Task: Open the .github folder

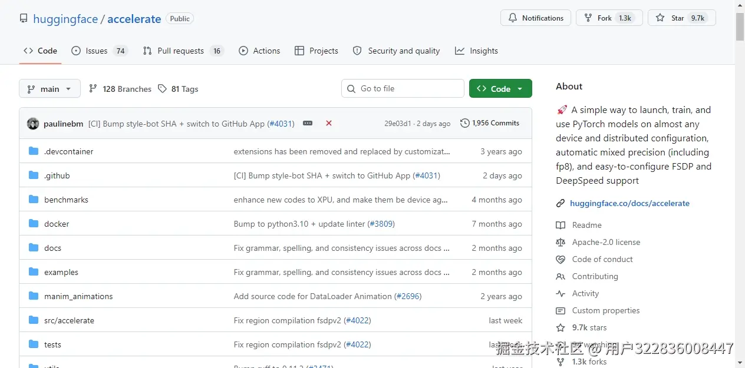Action: point(57,175)
